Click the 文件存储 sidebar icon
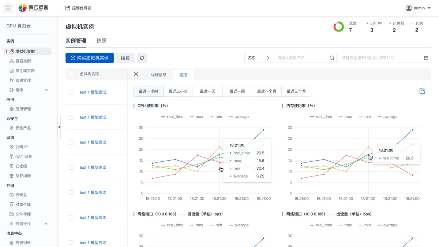Image resolution: width=439 pixels, height=247 pixels. click(12, 214)
